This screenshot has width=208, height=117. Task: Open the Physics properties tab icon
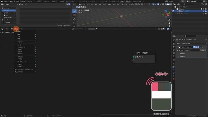(174, 73)
